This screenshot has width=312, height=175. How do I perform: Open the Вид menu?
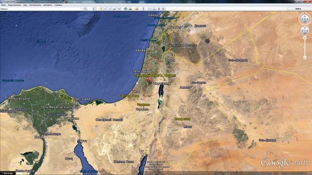25,5
